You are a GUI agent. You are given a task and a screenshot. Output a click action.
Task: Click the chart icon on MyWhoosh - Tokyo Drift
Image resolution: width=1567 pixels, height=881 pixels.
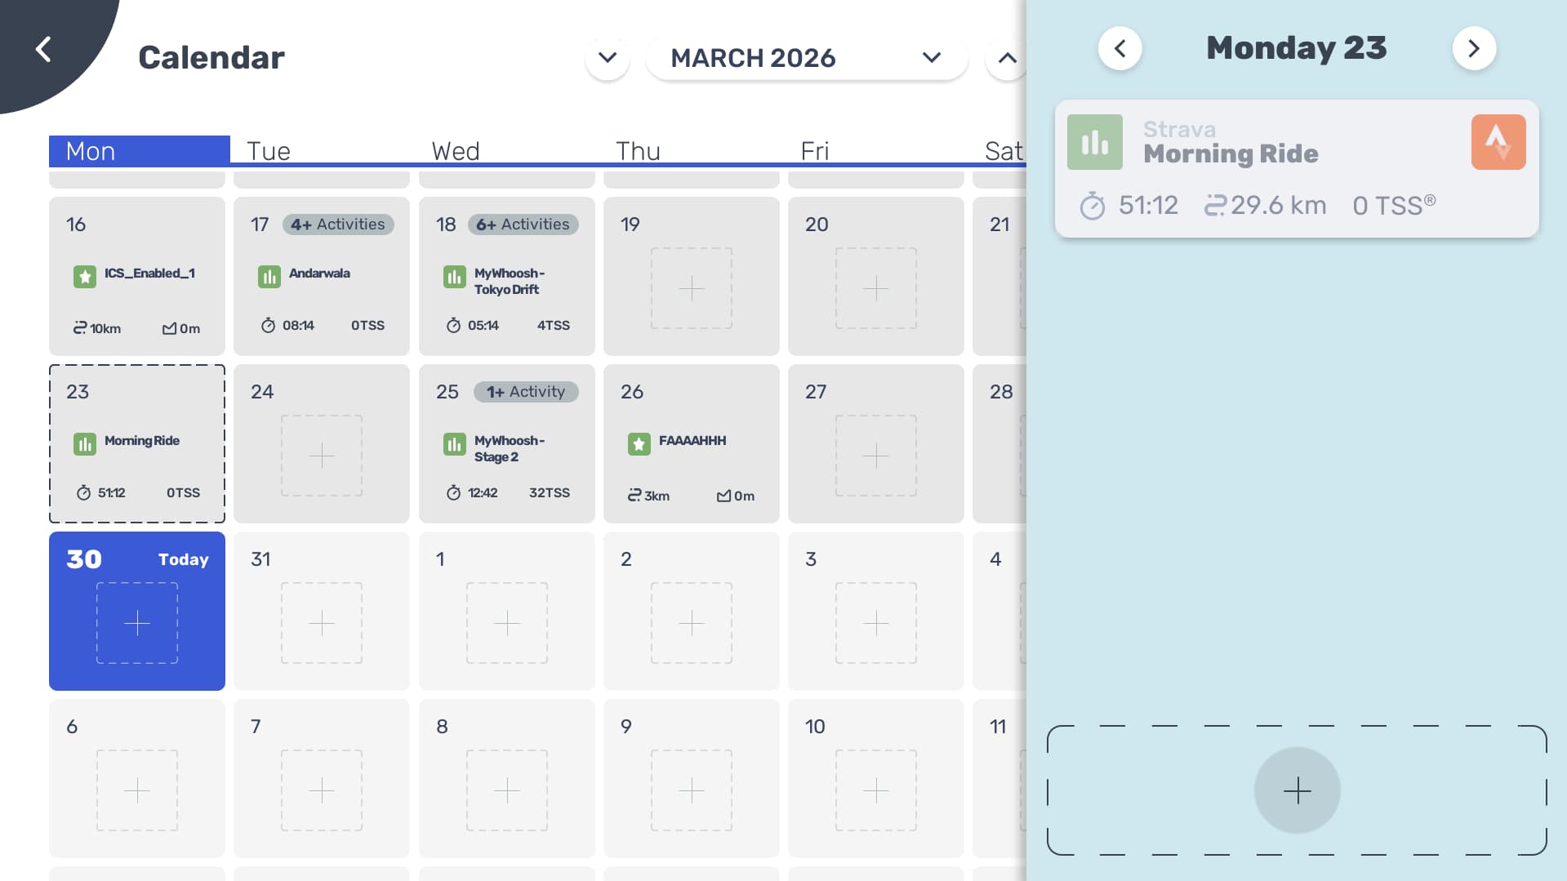coord(455,277)
